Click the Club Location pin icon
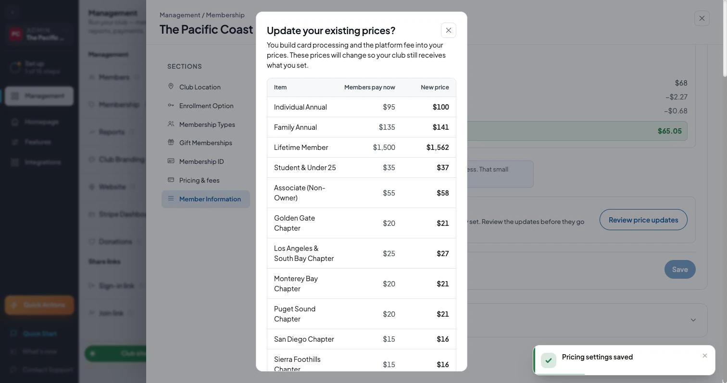727x383 pixels. pos(171,86)
